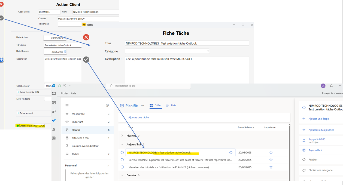Click blue plus button in Action Client
Viewport: 343px width, 185px height.
click(x=1, y=60)
